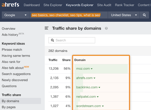Expand the moz.com domain dropdown arrow
Viewport: 151px width, 110px height.
(92, 69)
